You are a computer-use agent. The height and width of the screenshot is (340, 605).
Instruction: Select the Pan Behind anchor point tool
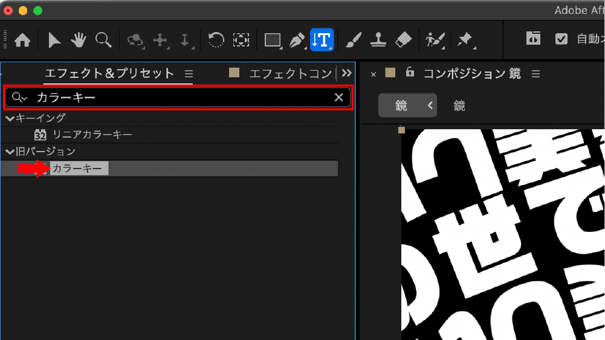click(x=241, y=40)
